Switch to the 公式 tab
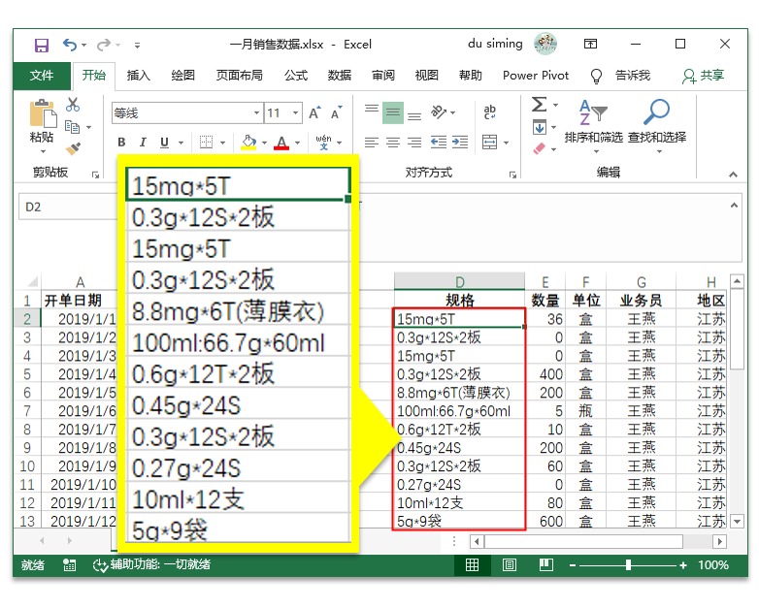This screenshot has height=608, width=759. tap(296, 76)
